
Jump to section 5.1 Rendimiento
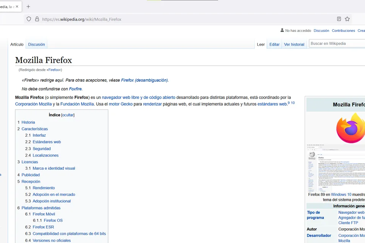[43, 188]
